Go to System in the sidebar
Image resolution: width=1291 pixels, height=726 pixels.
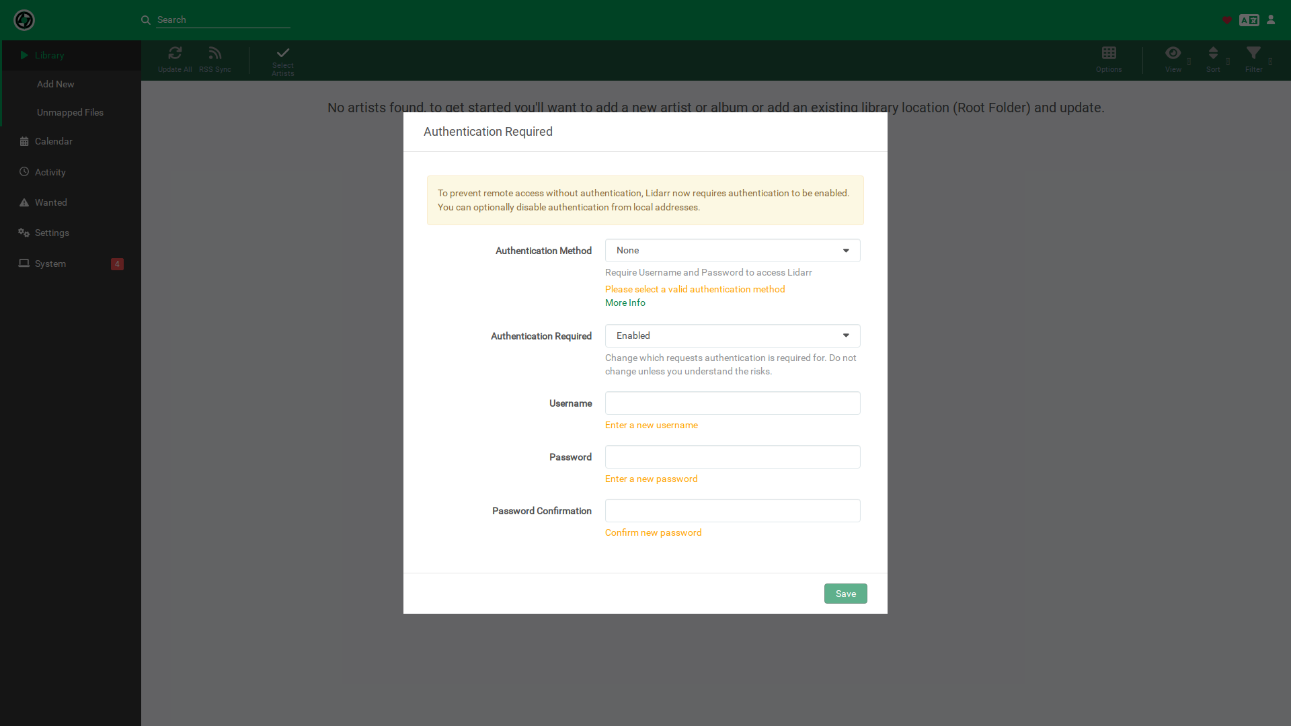coord(50,264)
